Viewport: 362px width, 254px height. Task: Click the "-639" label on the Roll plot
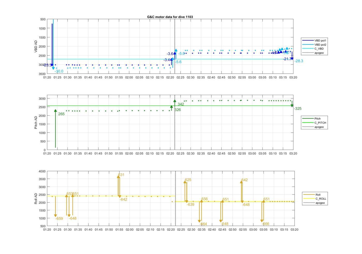(191, 205)
